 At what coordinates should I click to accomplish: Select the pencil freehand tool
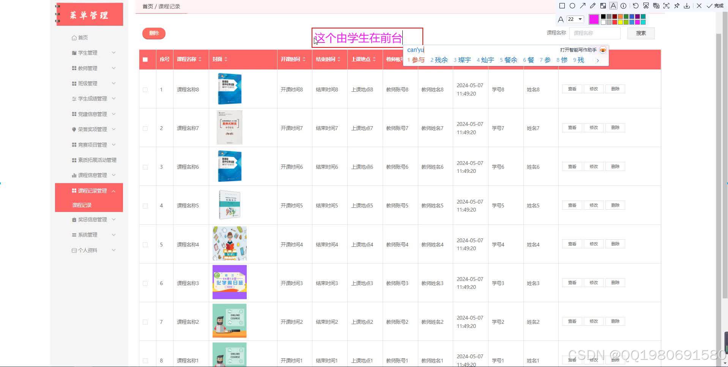(593, 6)
